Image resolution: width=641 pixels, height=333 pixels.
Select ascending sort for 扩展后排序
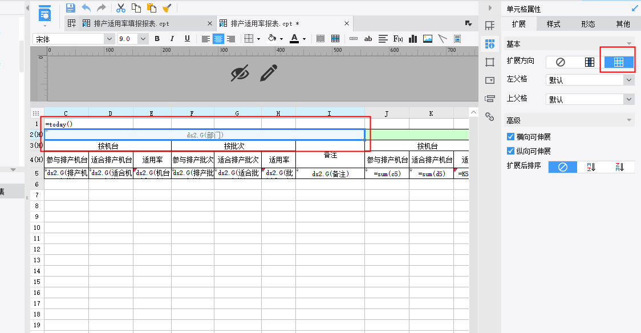click(590, 167)
